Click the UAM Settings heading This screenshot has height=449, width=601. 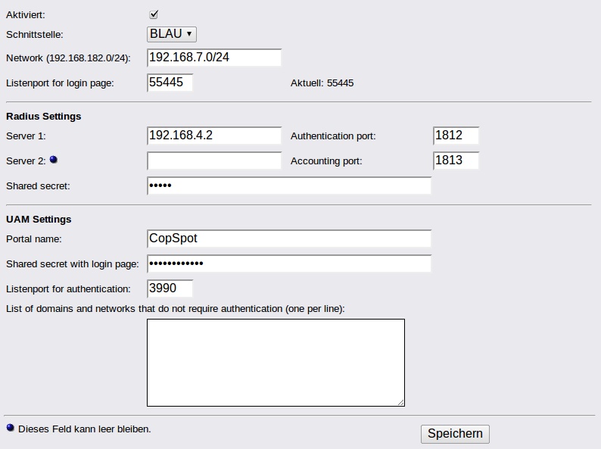point(39,220)
